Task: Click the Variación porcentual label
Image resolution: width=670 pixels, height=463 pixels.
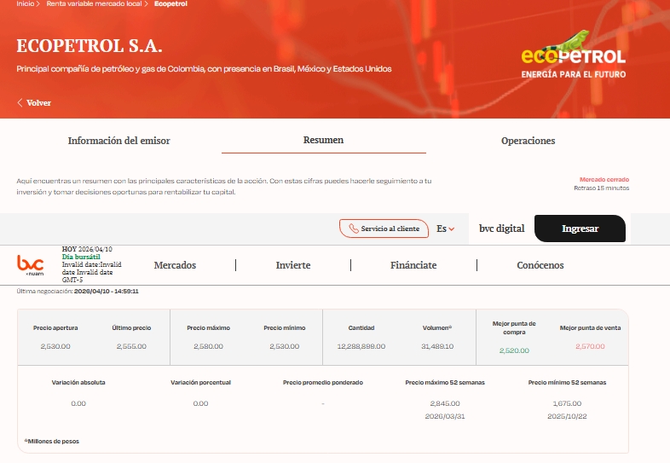Action: coord(200,383)
